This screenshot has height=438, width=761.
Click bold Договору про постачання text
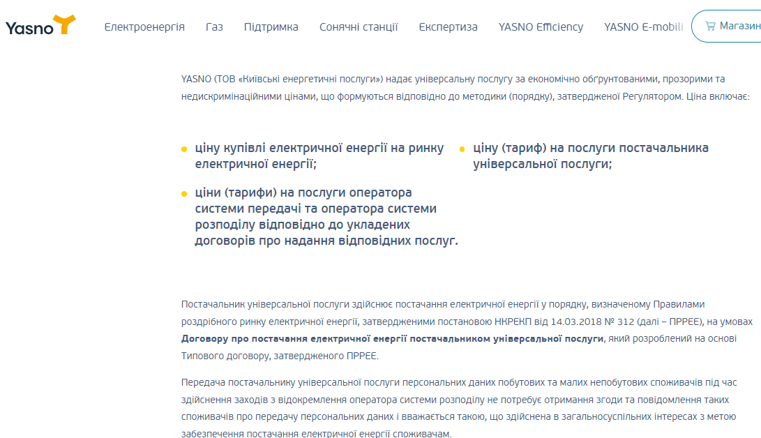click(392, 339)
